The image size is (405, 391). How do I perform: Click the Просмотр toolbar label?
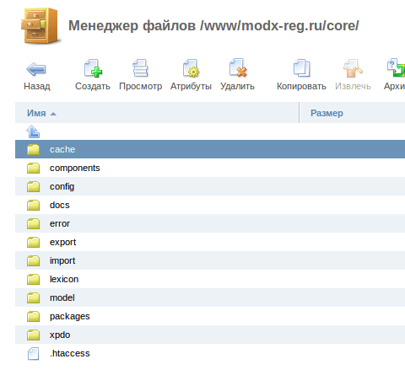pyautogui.click(x=141, y=86)
